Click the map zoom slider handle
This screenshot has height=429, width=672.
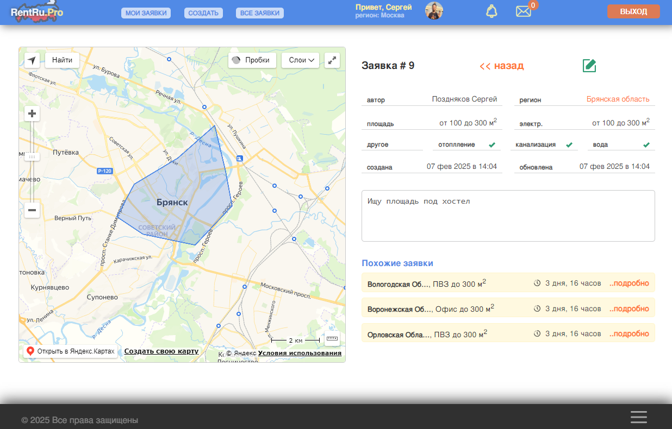click(x=32, y=156)
